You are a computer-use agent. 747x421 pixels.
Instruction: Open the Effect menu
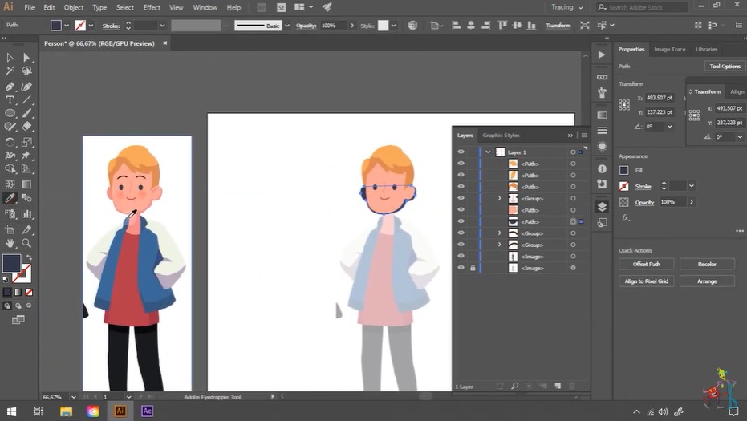152,7
